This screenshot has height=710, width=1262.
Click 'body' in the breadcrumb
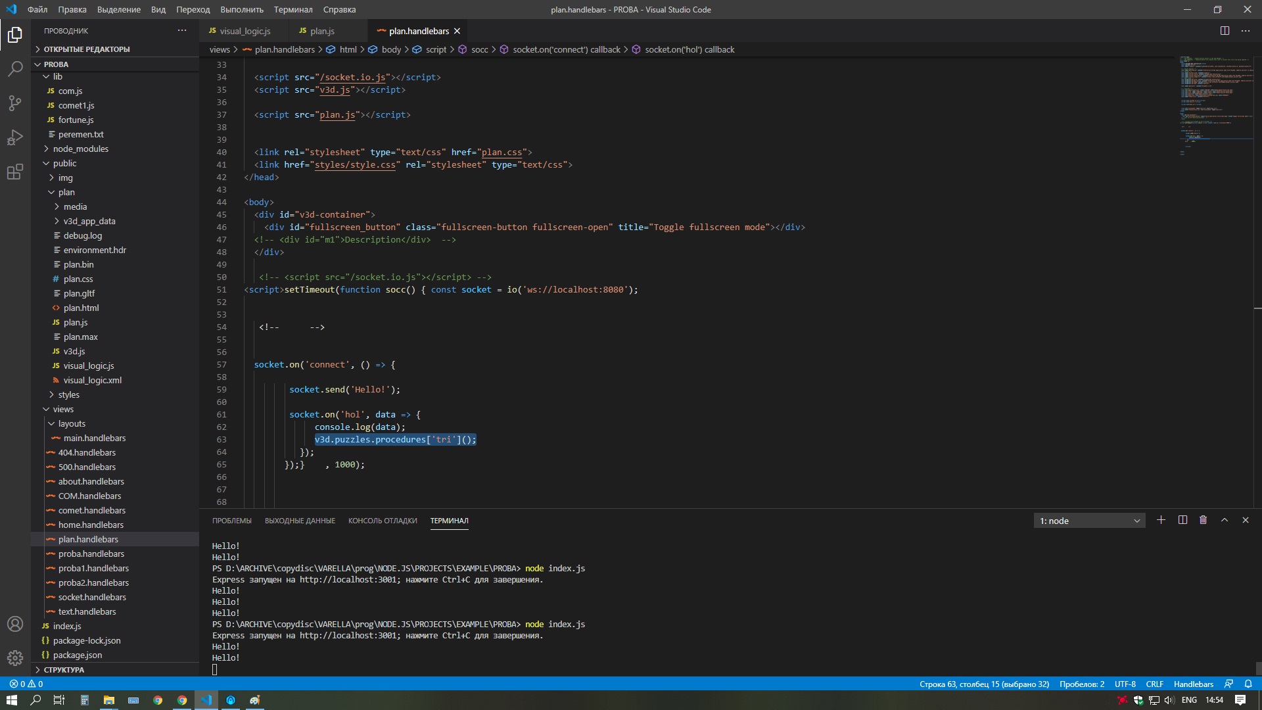391,49
